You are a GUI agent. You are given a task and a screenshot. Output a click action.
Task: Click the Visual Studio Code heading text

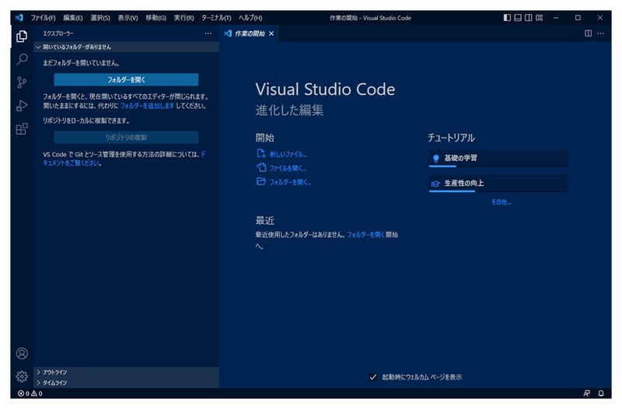[325, 89]
